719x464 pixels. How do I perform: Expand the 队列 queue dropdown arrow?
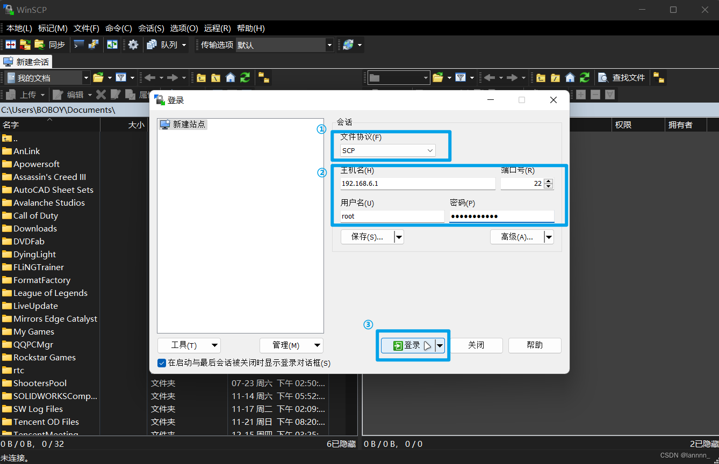coord(184,45)
